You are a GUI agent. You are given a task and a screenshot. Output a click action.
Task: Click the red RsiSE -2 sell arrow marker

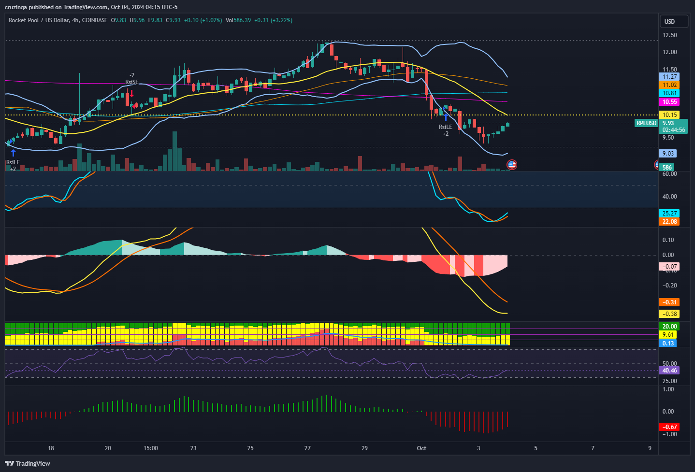(131, 94)
